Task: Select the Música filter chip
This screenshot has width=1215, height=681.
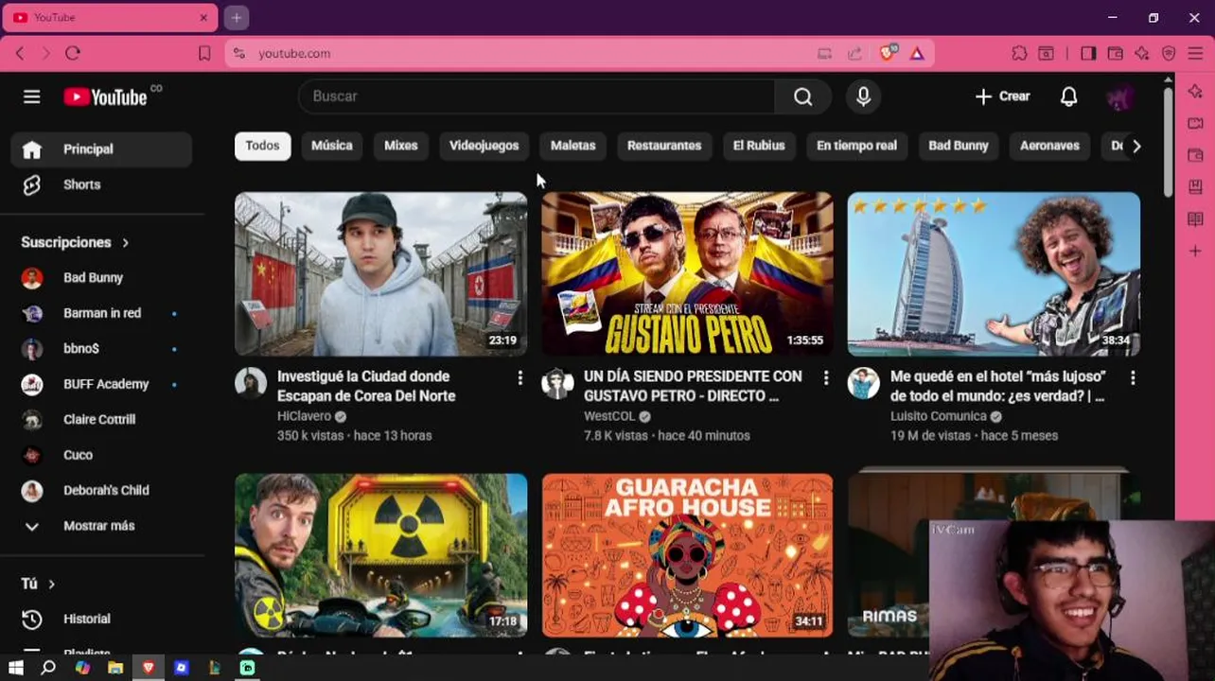Action: coord(332,146)
